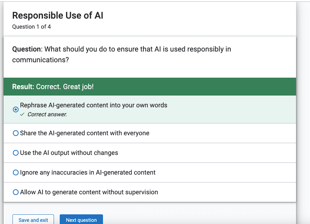Image resolution: width=310 pixels, height=224 pixels.
Task: Pick the Ignore any inaccuracies radio button
Action: [x=16, y=172]
